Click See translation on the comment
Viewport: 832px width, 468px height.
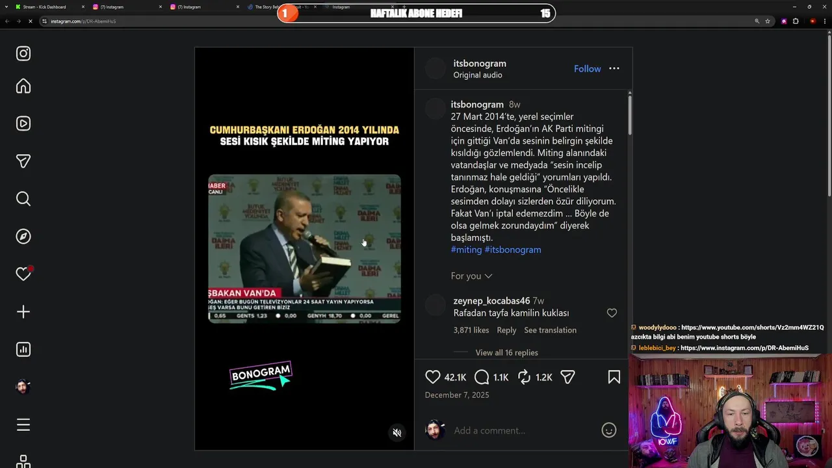[550, 330]
